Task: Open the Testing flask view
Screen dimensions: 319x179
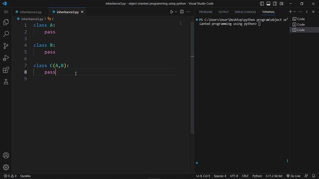Action: pos(6,82)
